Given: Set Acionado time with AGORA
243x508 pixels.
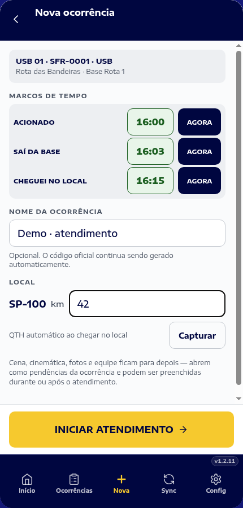Looking at the screenshot, I should (199, 122).
